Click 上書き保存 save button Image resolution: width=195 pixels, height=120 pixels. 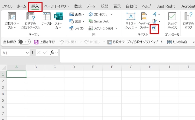click(44, 42)
